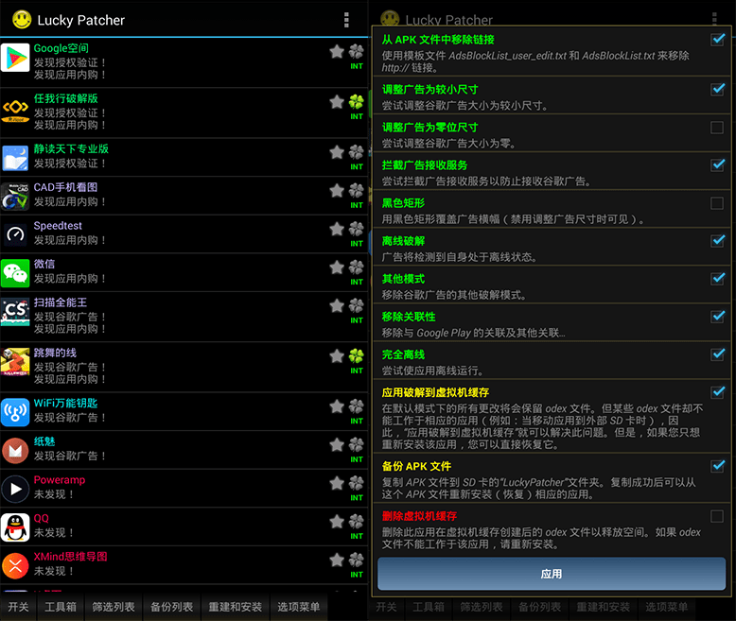Click the clover icon on 跳舞的线 row
736x621 pixels.
[x=357, y=356]
